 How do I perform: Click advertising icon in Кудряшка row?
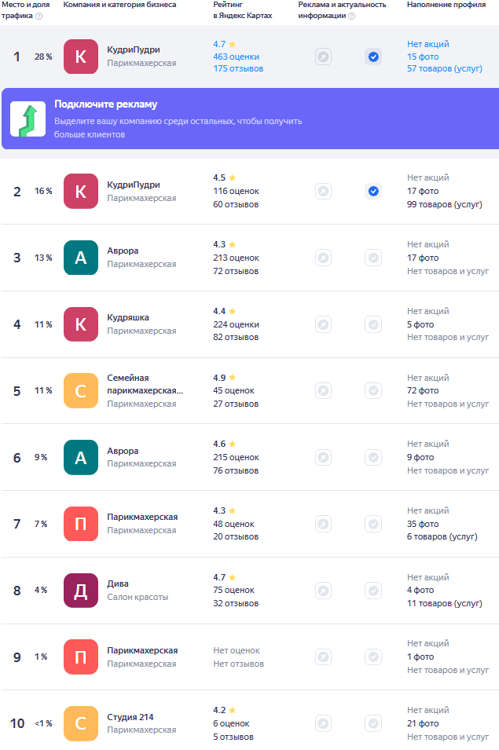[324, 324]
